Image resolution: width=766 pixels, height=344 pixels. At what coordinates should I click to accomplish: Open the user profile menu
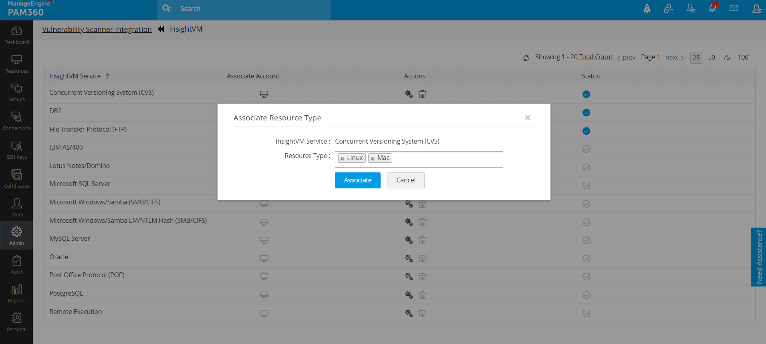756,8
